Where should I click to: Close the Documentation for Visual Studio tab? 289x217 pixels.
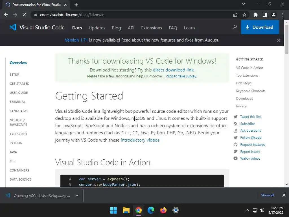point(65,5)
